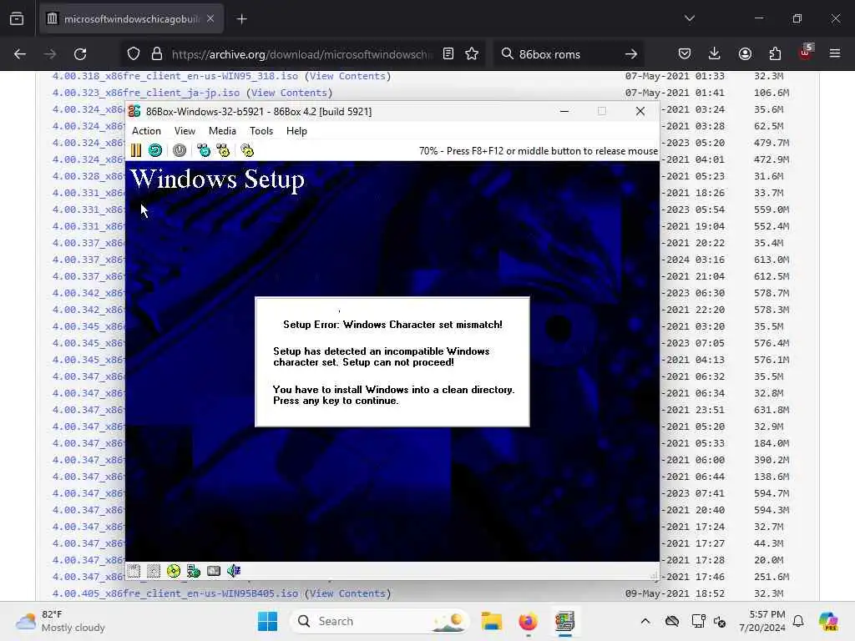The image size is (855, 641).
Task: Click the Firefox address bar URL
Action: 301,54
